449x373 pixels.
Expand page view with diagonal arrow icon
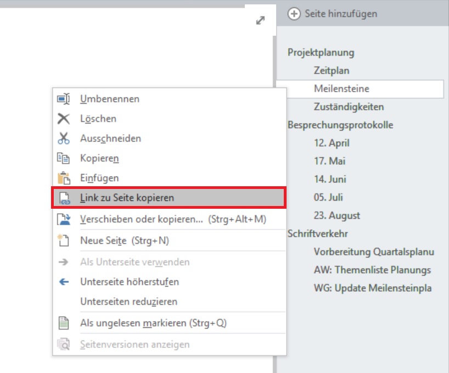click(260, 20)
